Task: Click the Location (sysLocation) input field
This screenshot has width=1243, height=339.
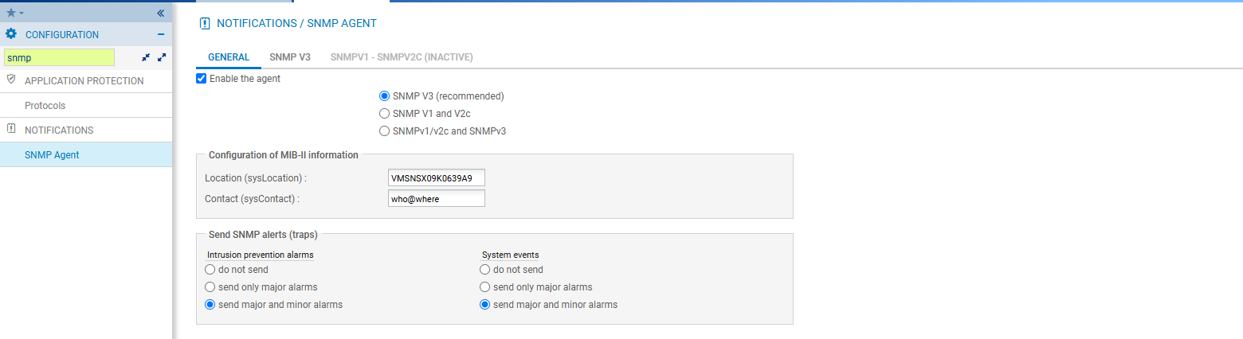Action: (436, 177)
